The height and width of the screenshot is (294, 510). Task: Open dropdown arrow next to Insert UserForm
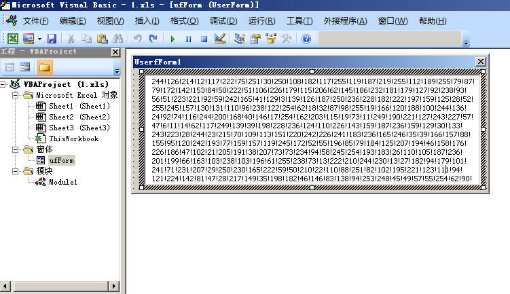tap(39, 39)
